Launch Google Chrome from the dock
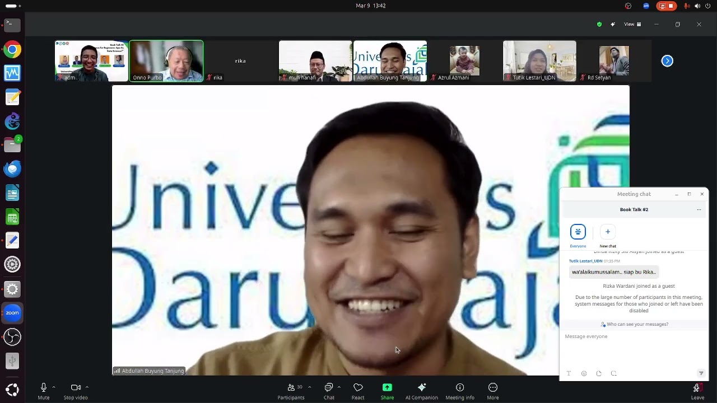This screenshot has height=403, width=717. [12, 49]
